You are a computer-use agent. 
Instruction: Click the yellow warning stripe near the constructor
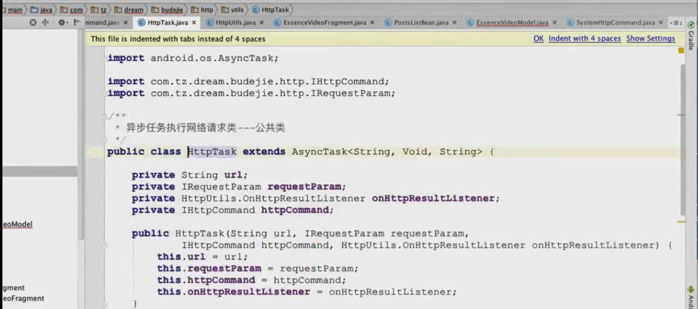[681, 221]
